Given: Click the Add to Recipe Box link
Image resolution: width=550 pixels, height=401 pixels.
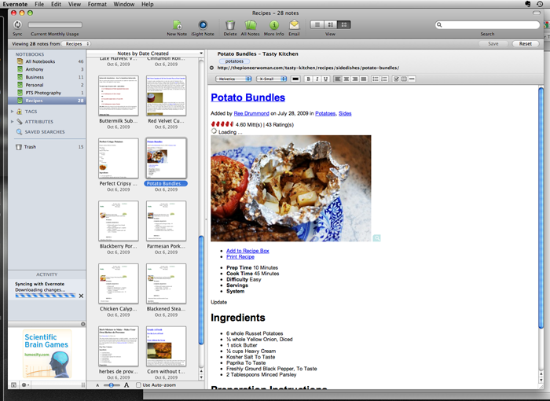Looking at the screenshot, I should 247,251.
